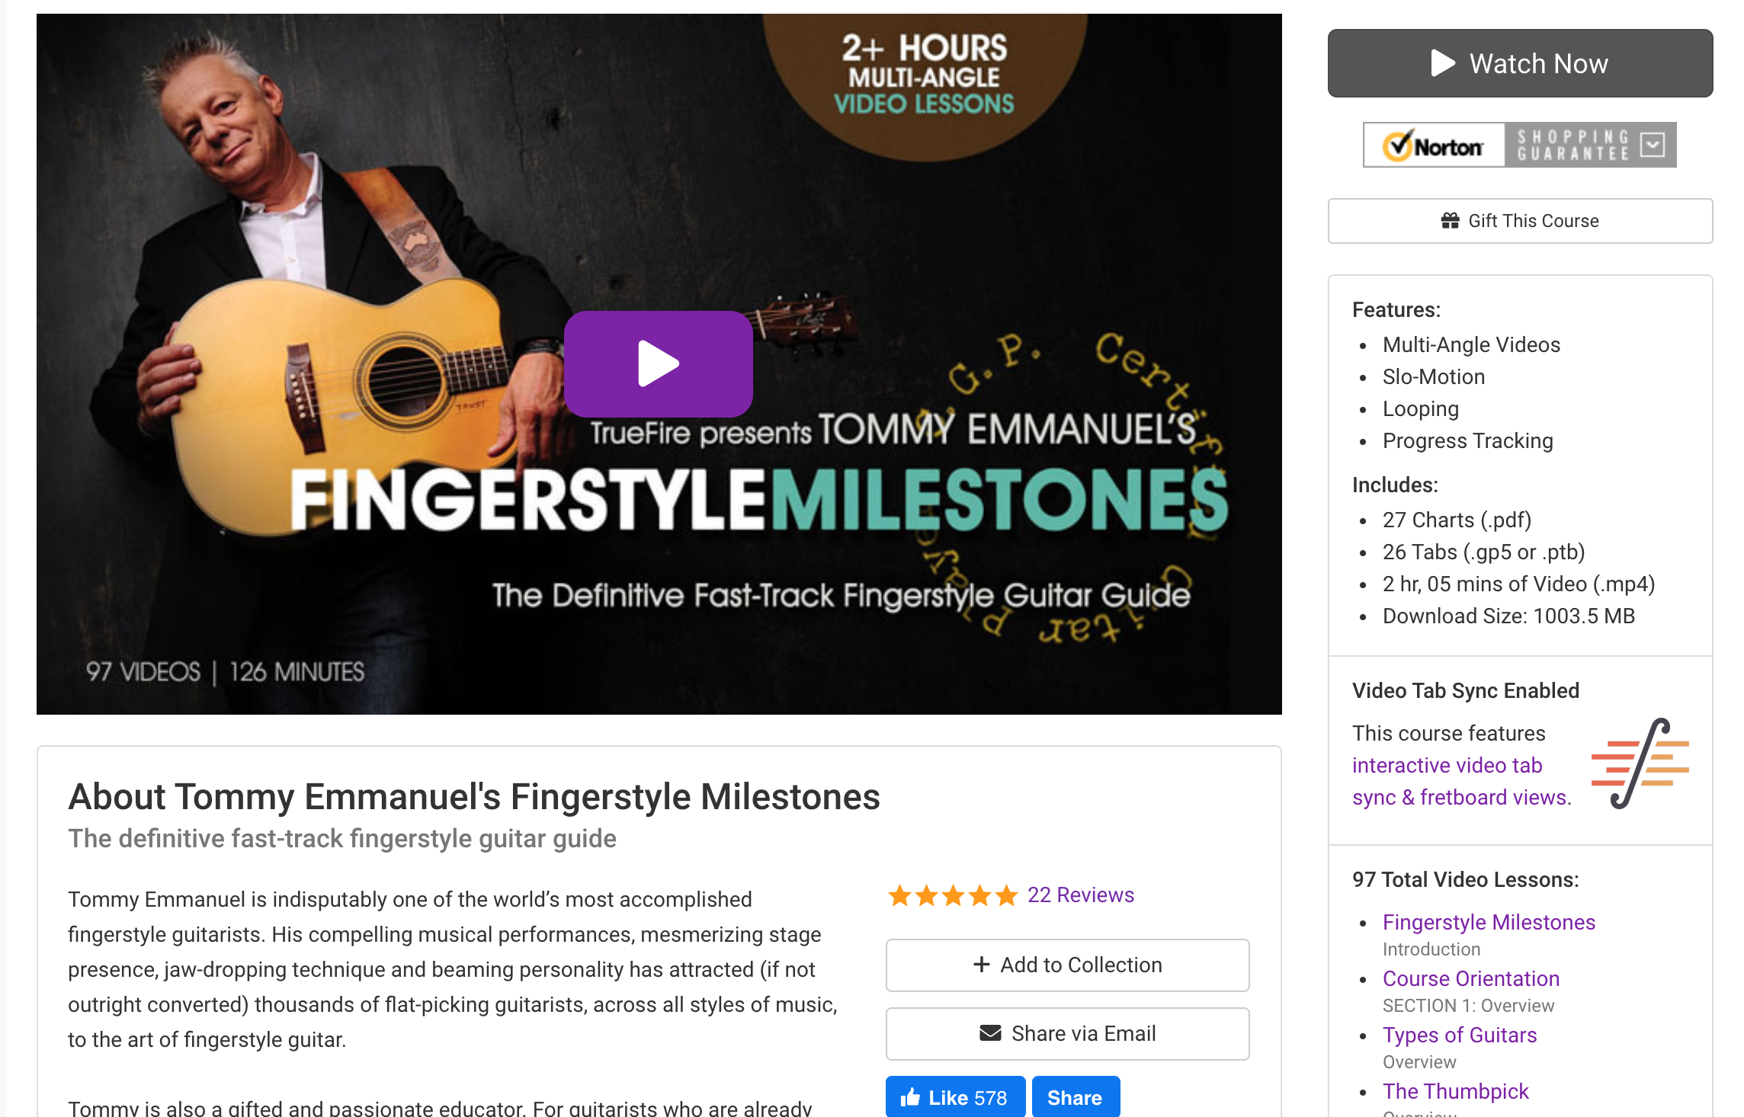This screenshot has width=1744, height=1117.
Task: Click the plus icon in Add to Collection
Action: (x=982, y=965)
